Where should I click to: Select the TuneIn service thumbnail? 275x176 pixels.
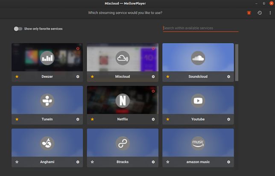[x=47, y=100]
